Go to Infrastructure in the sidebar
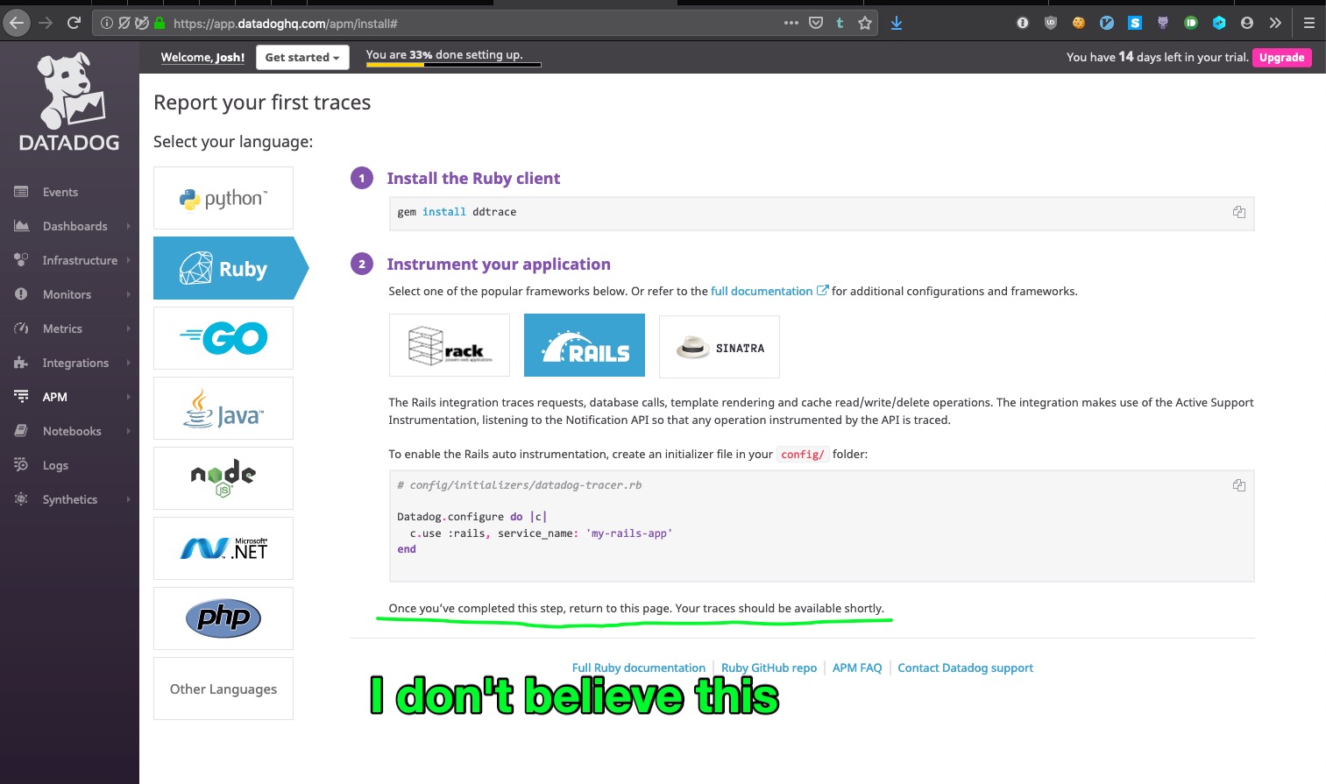This screenshot has height=784, width=1326. (x=80, y=260)
